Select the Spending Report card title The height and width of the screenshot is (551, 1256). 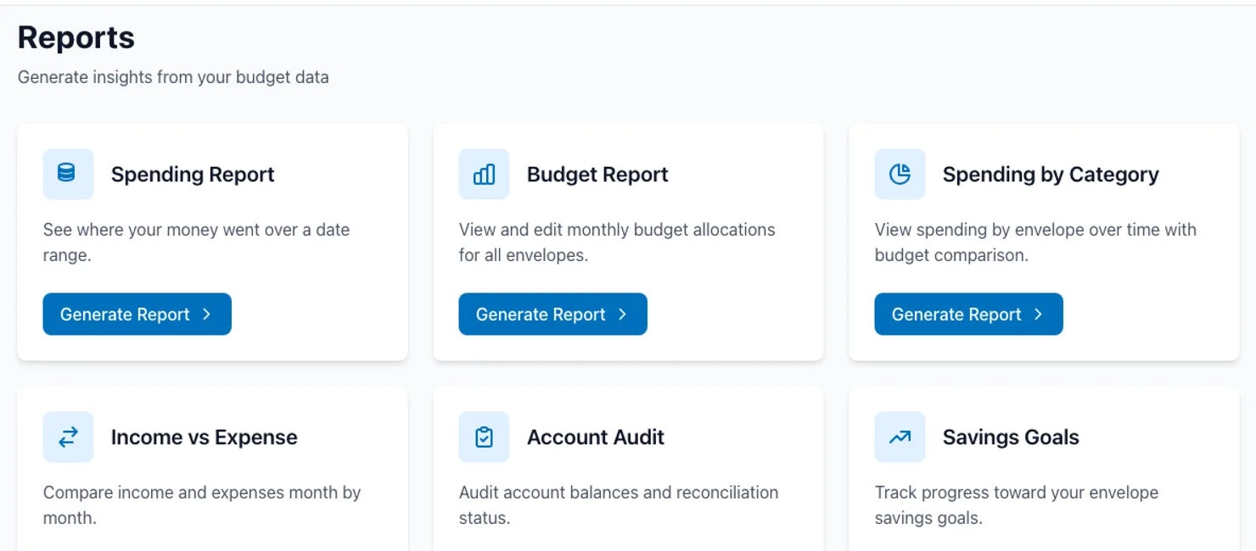click(193, 174)
